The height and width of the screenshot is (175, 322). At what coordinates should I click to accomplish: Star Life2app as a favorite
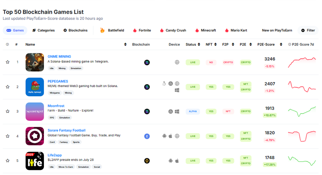coord(8,161)
